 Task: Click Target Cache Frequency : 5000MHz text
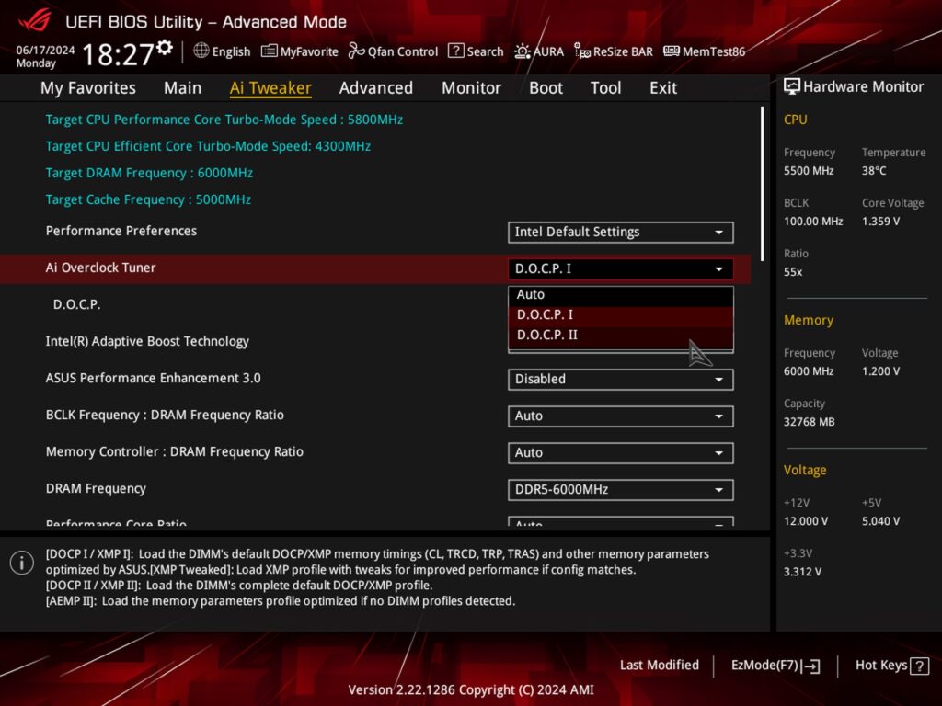click(x=148, y=199)
